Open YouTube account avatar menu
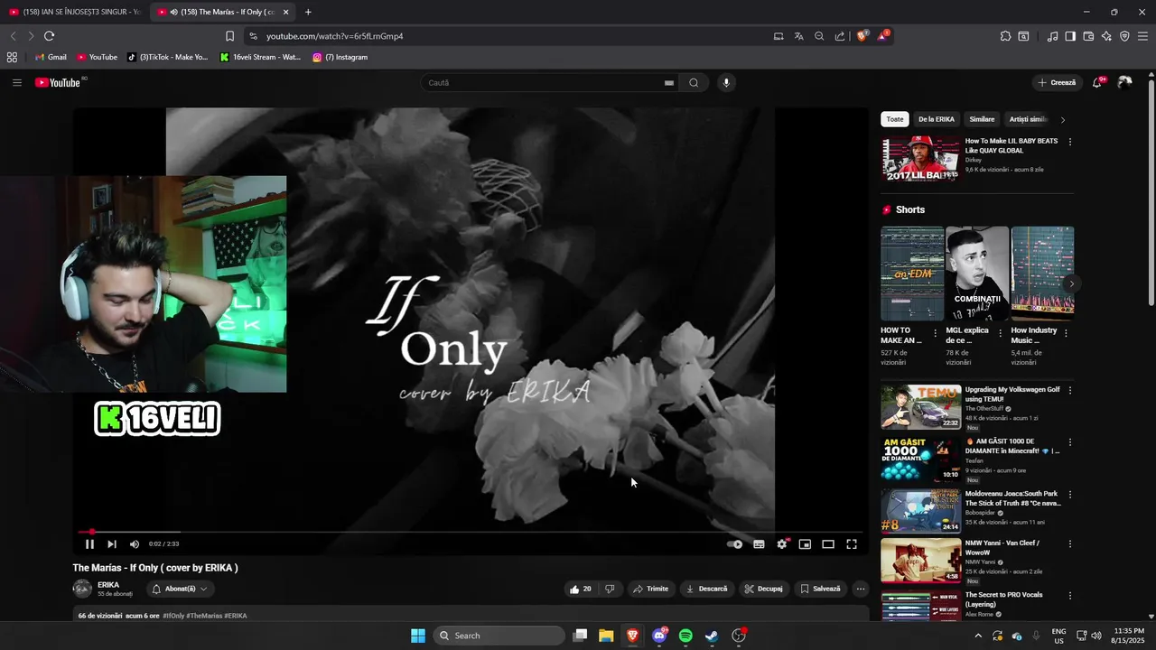 pyautogui.click(x=1124, y=82)
